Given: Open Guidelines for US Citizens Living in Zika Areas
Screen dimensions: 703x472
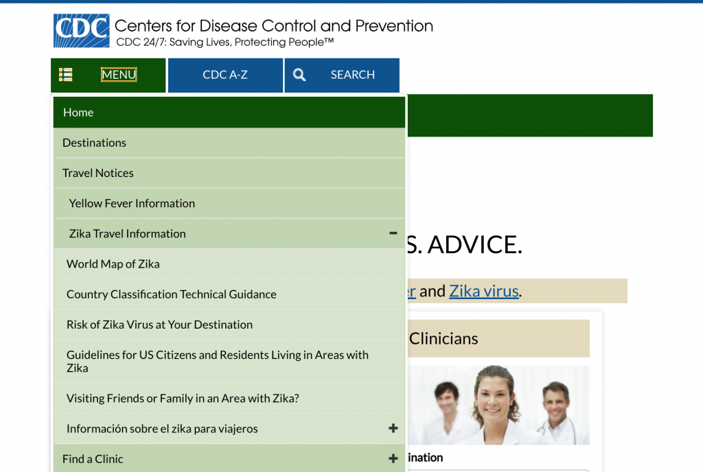Looking at the screenshot, I should click(217, 361).
